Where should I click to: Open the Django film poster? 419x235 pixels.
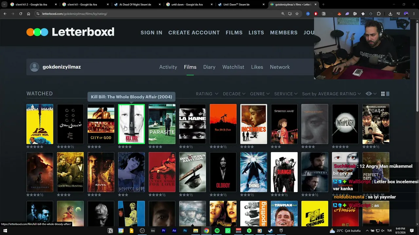[284, 172]
